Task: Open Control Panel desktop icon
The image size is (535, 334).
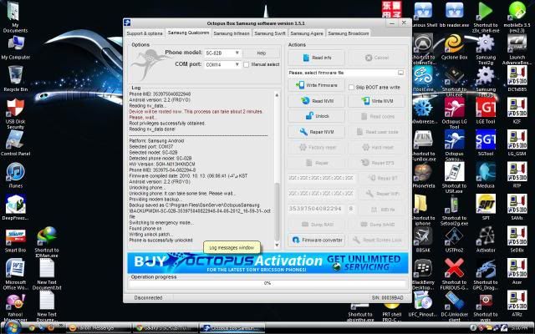Action: 15,143
